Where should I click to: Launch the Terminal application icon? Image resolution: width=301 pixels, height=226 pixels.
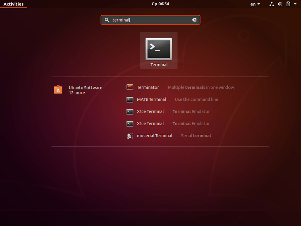point(159,49)
